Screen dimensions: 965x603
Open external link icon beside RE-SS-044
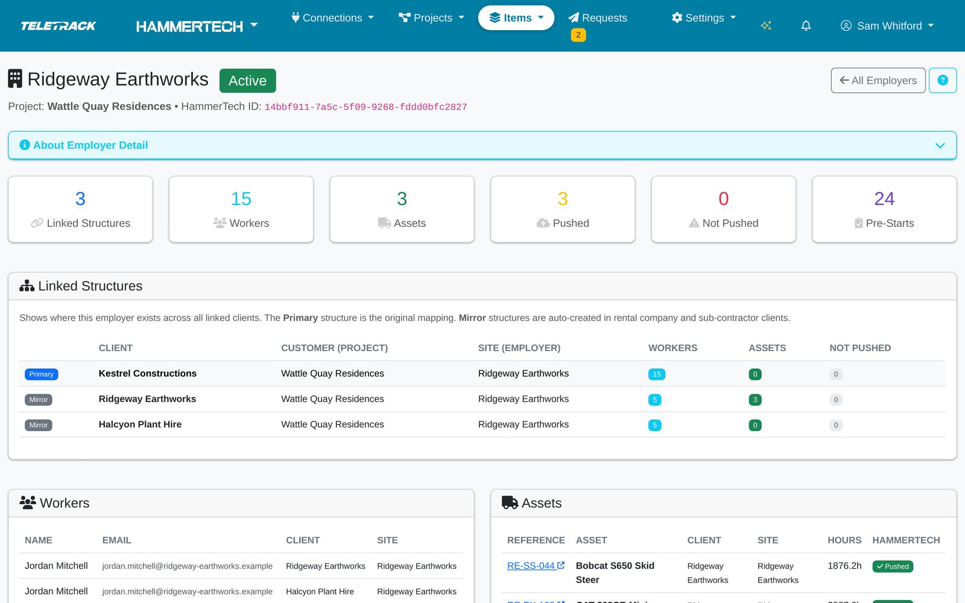(x=561, y=565)
